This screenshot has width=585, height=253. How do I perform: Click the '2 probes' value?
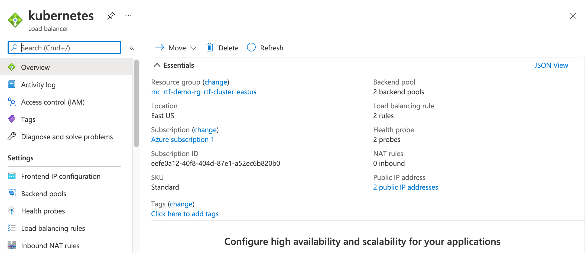tap(386, 140)
